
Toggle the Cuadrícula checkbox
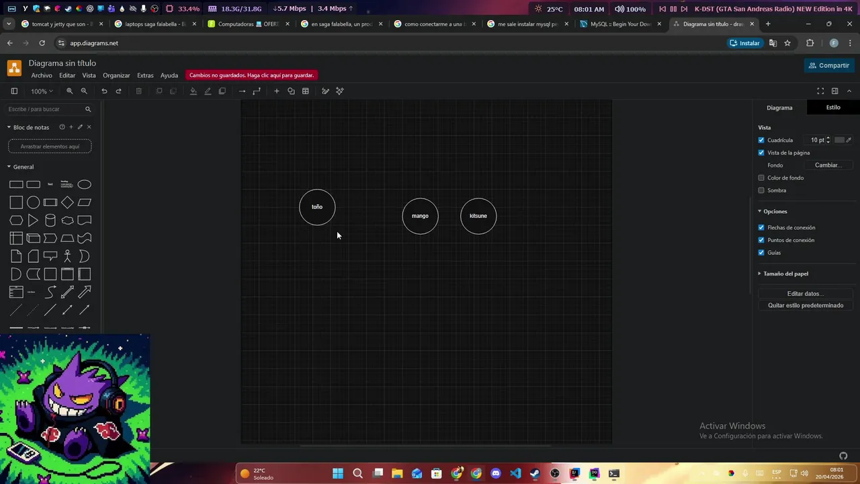761,140
